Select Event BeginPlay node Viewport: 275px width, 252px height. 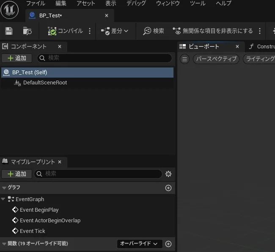39,210
